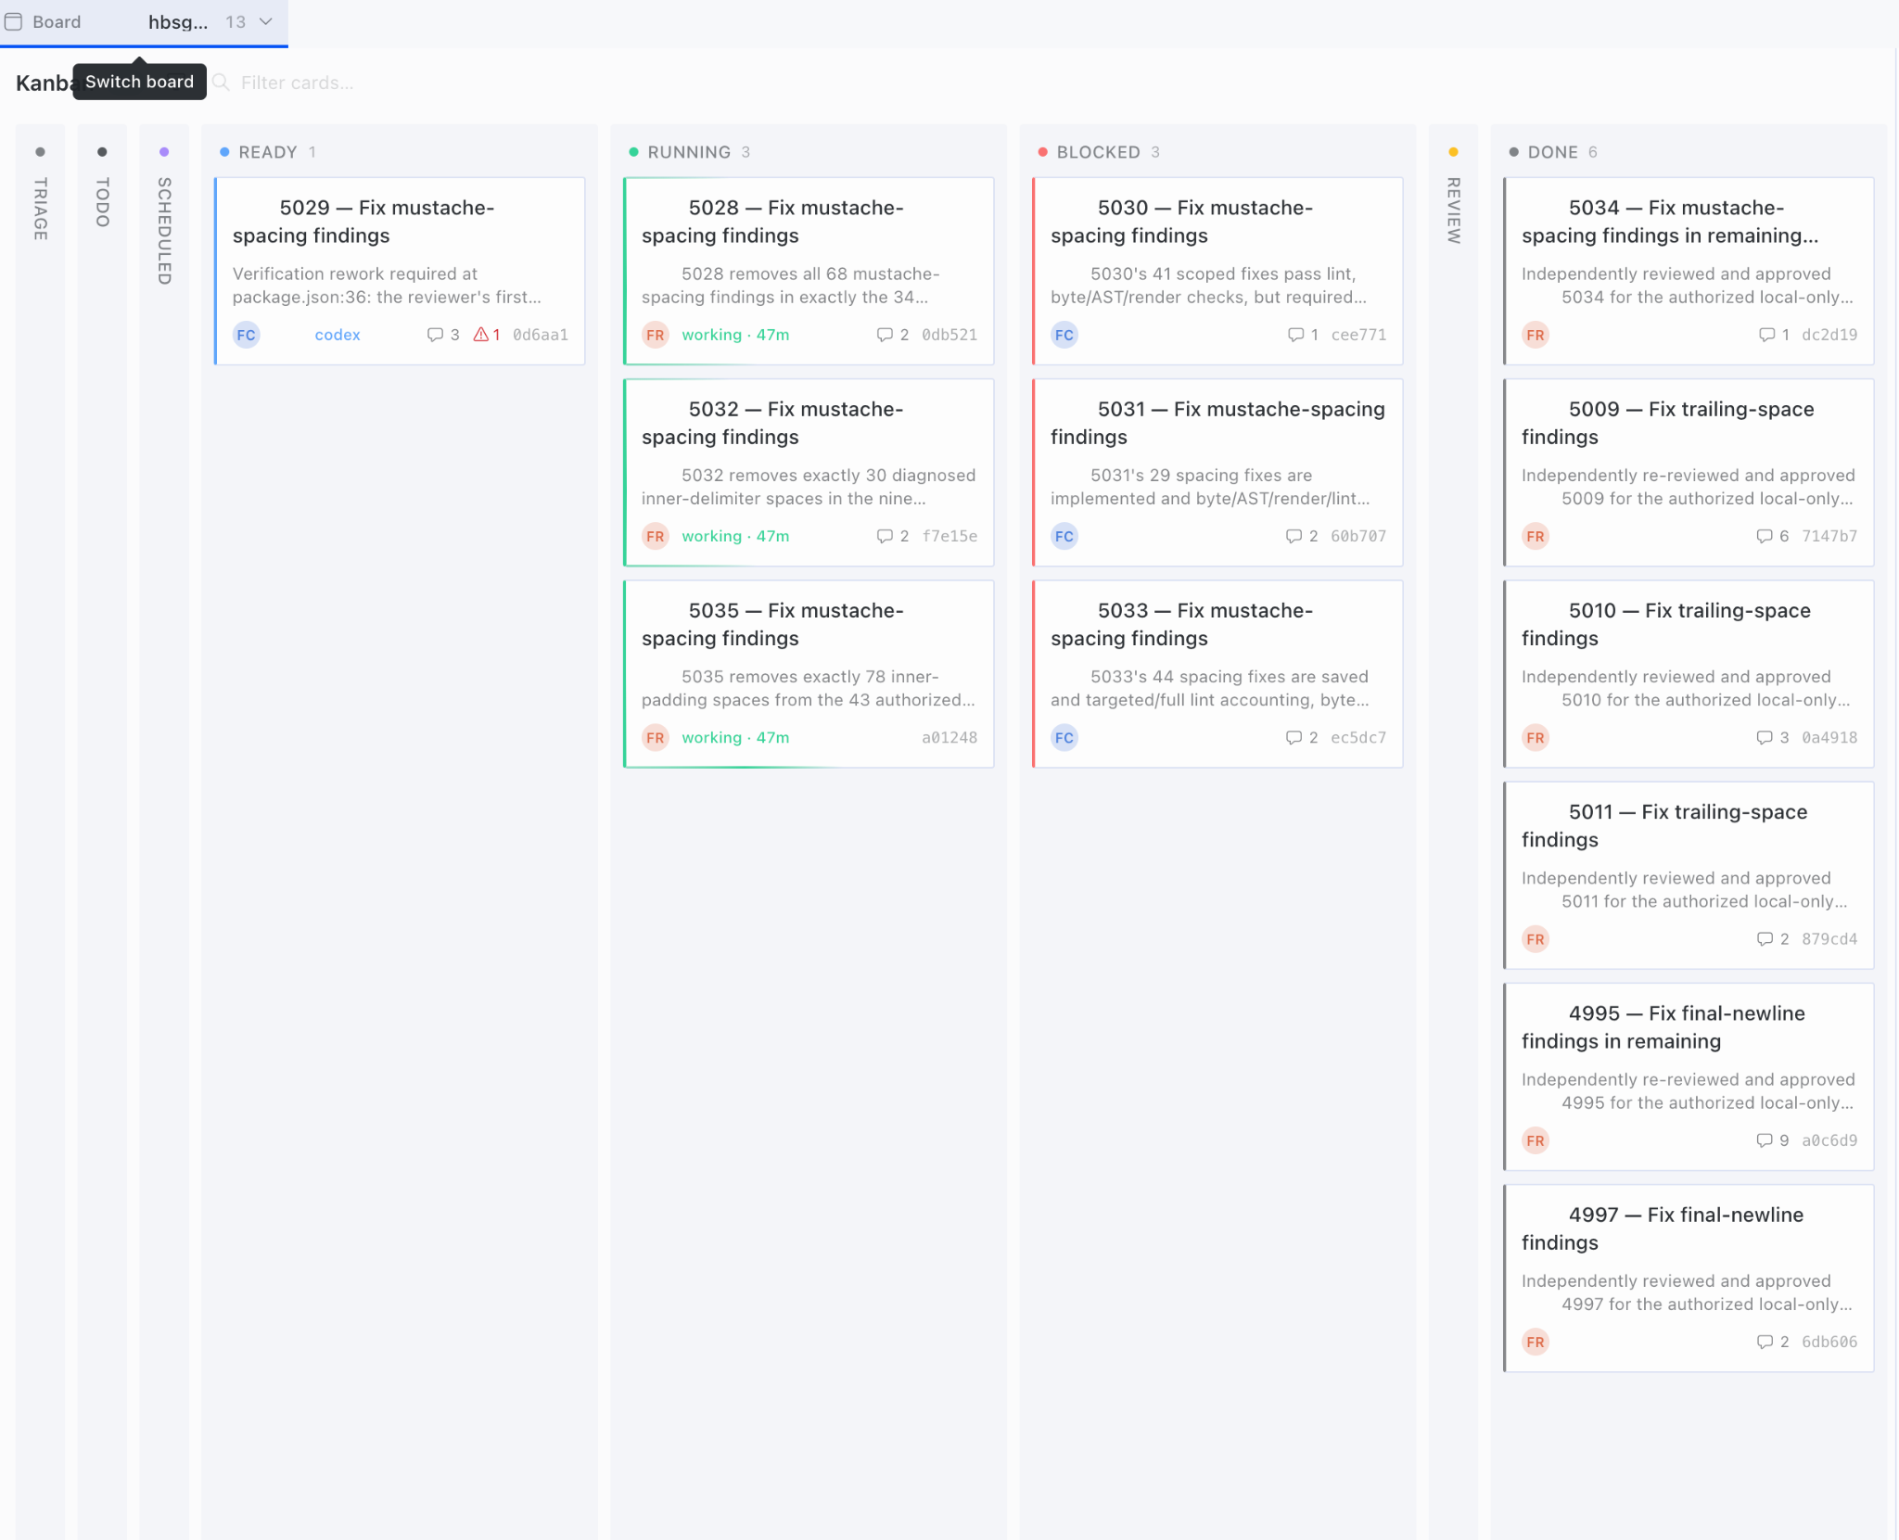Click the FR avatar on card 5035
The image size is (1899, 1540).
(x=656, y=738)
